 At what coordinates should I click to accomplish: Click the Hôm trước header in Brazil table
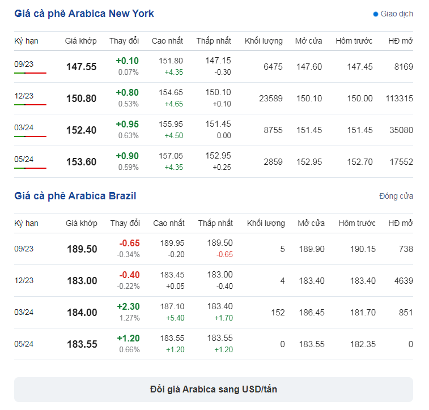coord(357,223)
